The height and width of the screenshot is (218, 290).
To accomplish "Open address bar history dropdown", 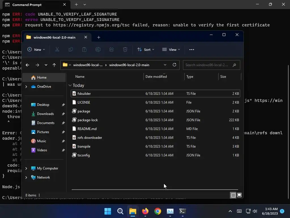I will 165,65.
